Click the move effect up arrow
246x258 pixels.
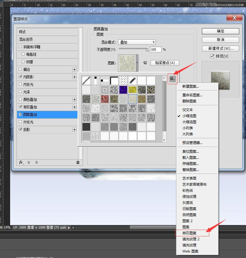click(29, 163)
